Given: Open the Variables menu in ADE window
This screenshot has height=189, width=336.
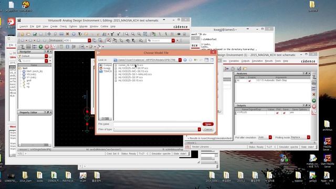Looking at the screenshot, I should coord(234,61).
